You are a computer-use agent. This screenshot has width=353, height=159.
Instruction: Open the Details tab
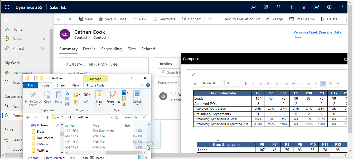pos(89,49)
